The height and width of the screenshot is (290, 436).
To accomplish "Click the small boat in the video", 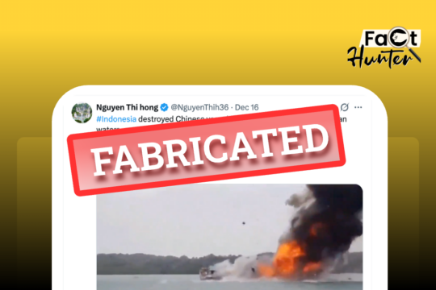I will 208,274.
